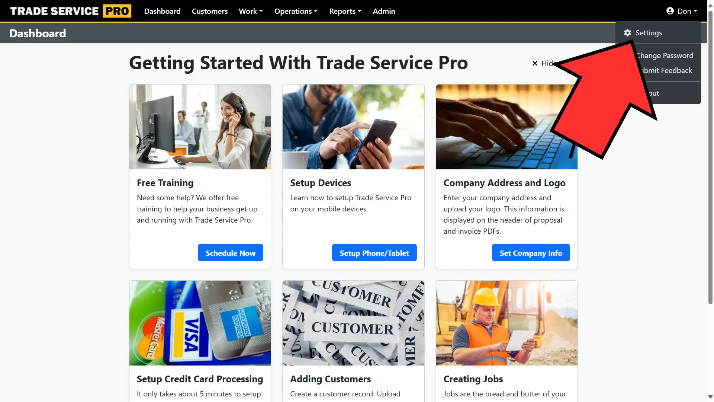Click the Set Company Info button
Image resolution: width=714 pixels, height=402 pixels.
[x=531, y=252]
